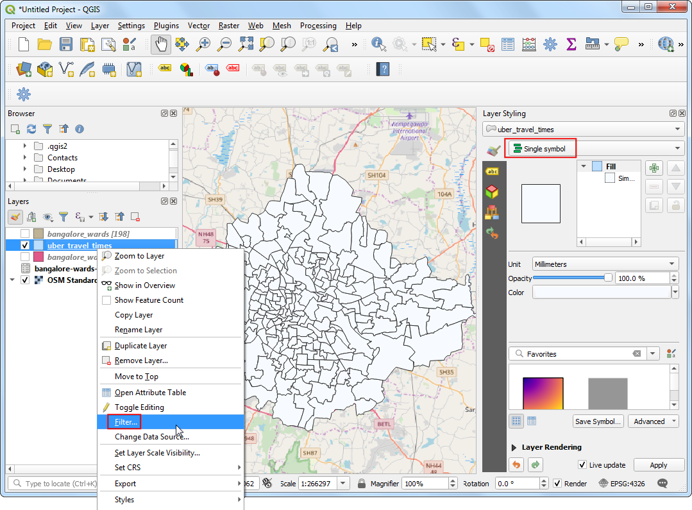
Task: Click the Opacity slider handle
Action: 608,278
